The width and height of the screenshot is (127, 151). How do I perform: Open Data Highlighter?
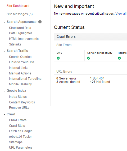21,33
